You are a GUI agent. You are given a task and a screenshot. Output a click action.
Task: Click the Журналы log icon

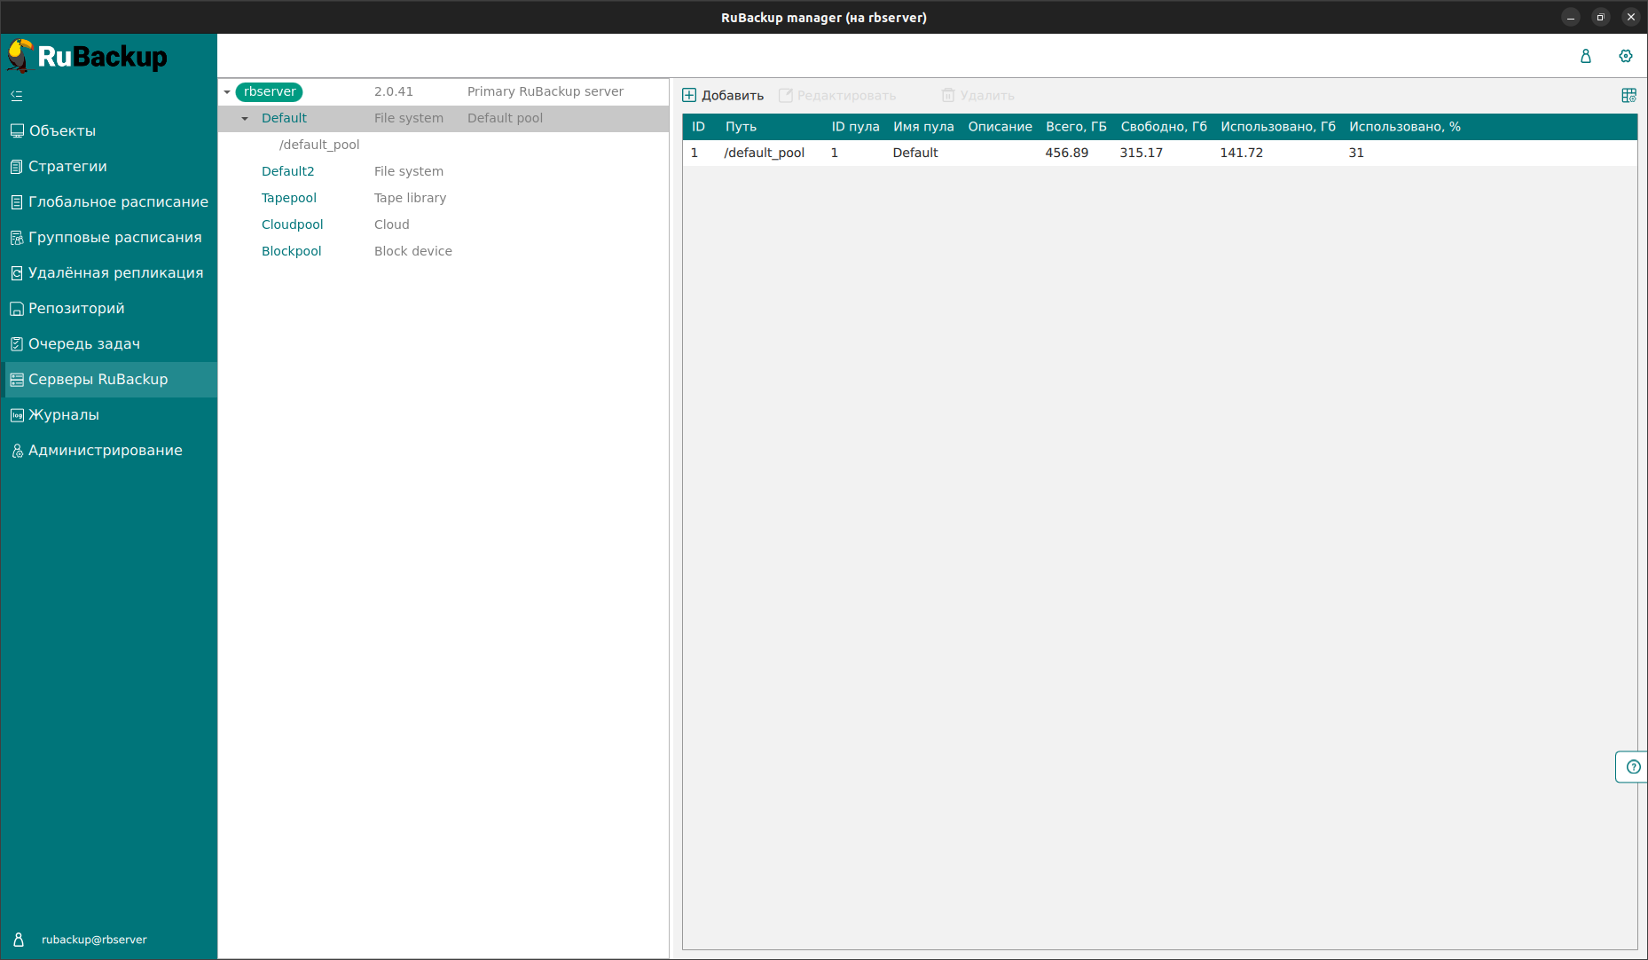pyautogui.click(x=17, y=415)
